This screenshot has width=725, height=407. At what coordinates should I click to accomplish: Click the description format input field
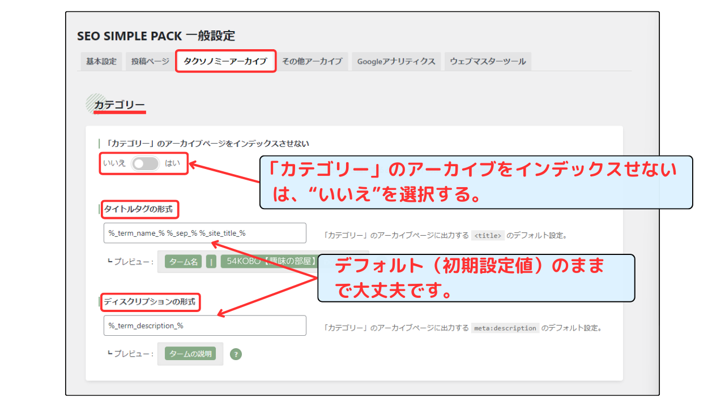tap(205, 326)
